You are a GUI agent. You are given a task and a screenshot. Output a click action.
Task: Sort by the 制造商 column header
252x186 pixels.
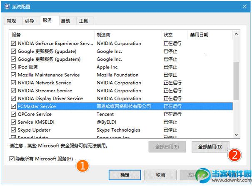(x=127, y=35)
